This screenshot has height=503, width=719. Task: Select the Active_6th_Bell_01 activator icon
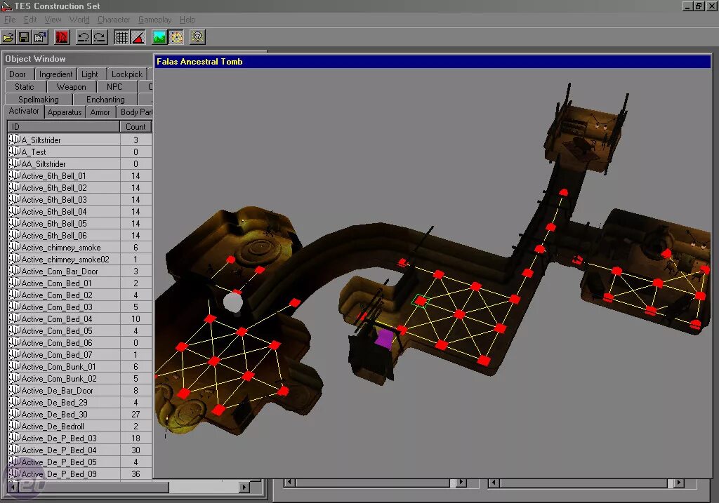tap(15, 175)
